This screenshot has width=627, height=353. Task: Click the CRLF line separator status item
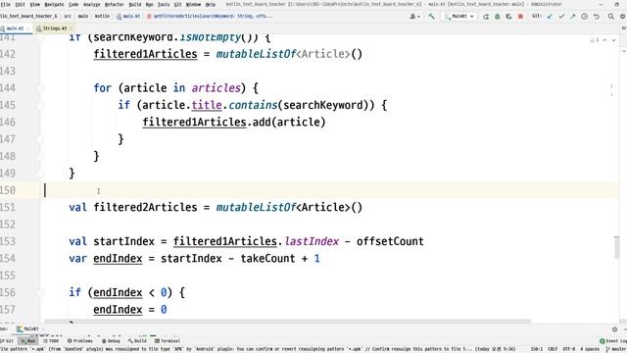(x=553, y=349)
